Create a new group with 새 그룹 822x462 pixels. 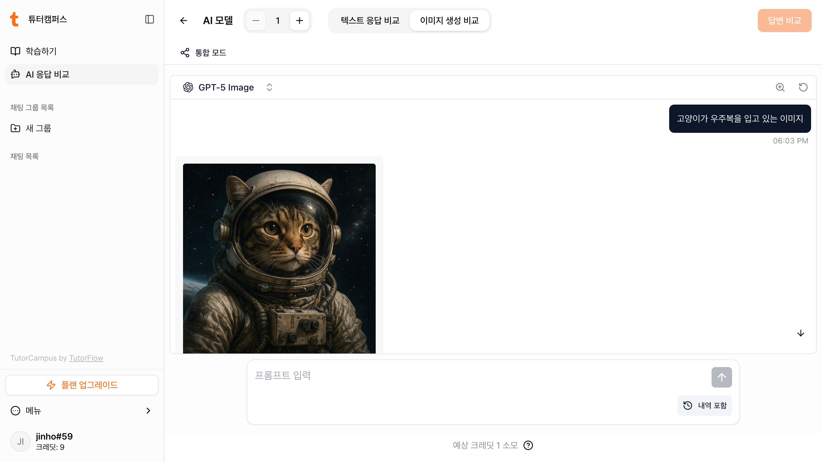click(82, 128)
